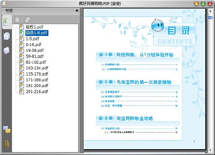This screenshot has height=155, width=215.
Task: Click bookmark icon beside 1-5.pdf
Action: pos(21,39)
